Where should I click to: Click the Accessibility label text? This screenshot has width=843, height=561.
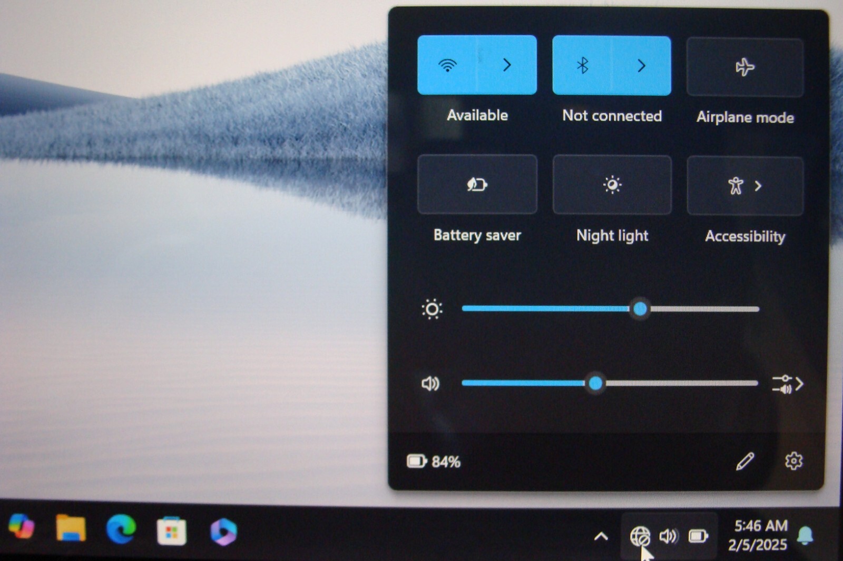coord(745,236)
